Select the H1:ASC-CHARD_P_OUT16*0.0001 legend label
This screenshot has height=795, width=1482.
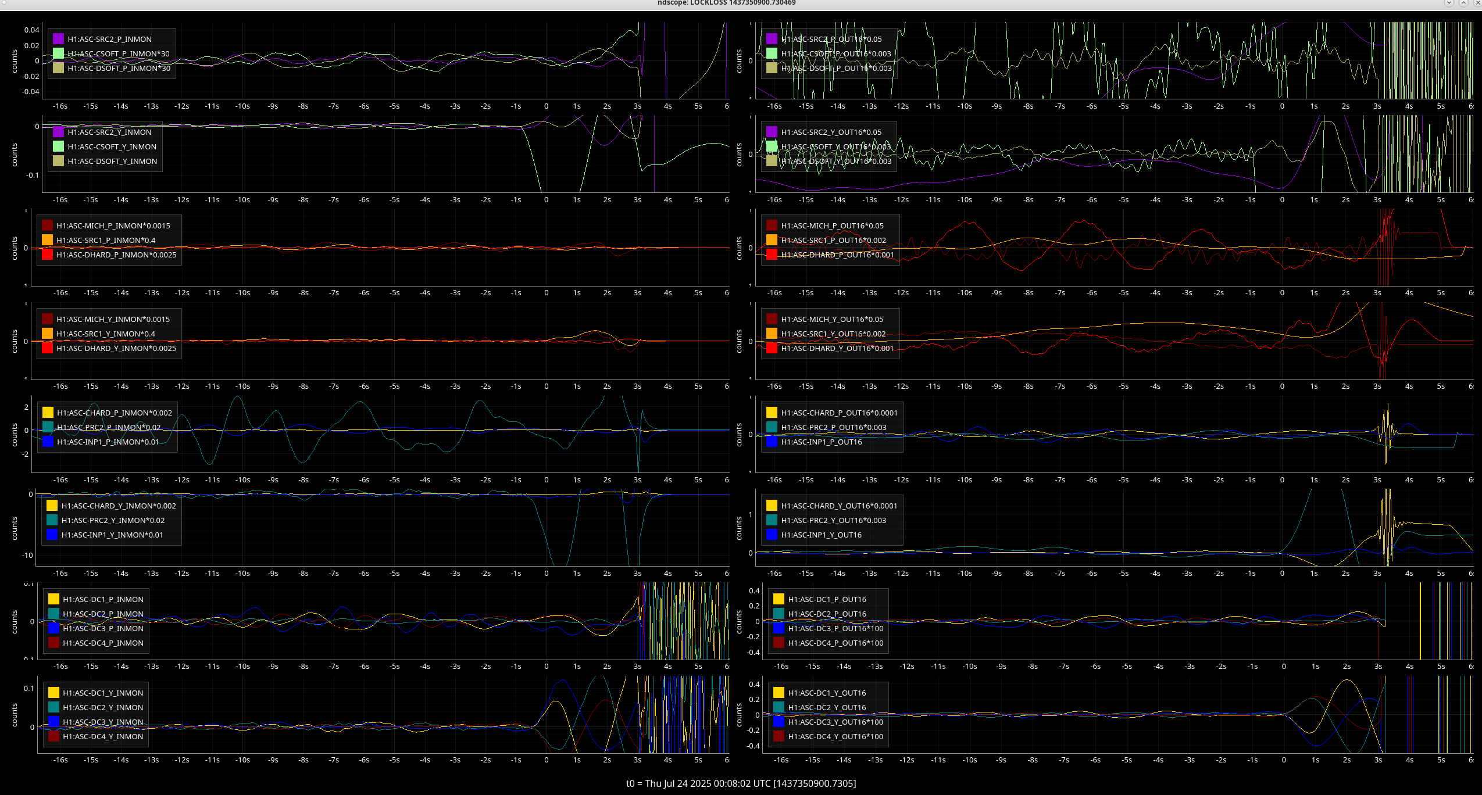(x=840, y=413)
